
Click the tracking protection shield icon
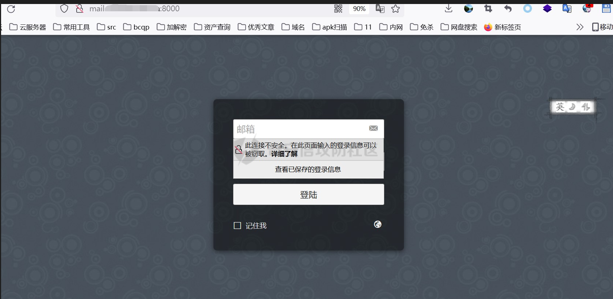[64, 9]
